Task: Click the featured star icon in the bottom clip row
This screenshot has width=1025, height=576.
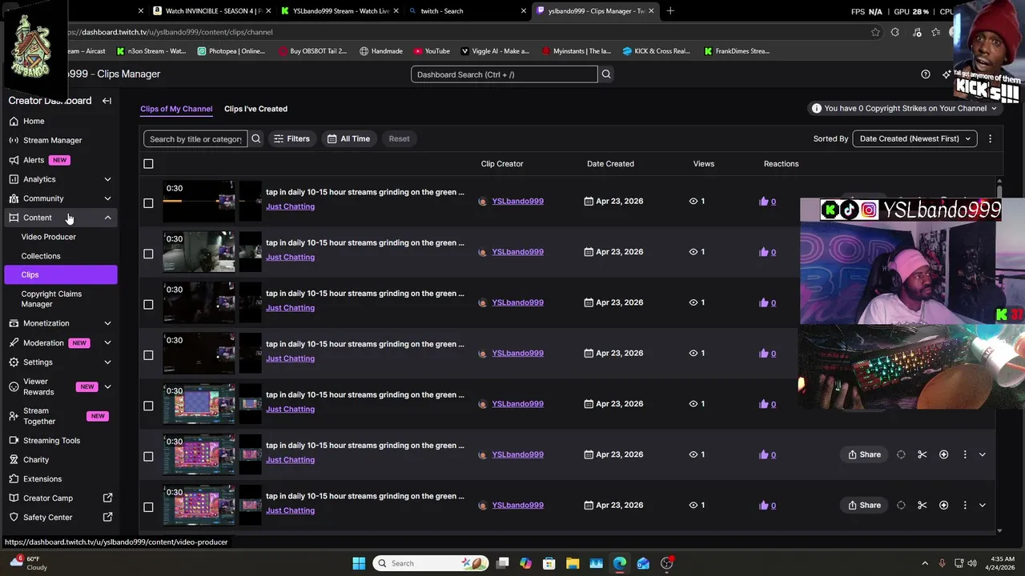Action: click(x=943, y=506)
